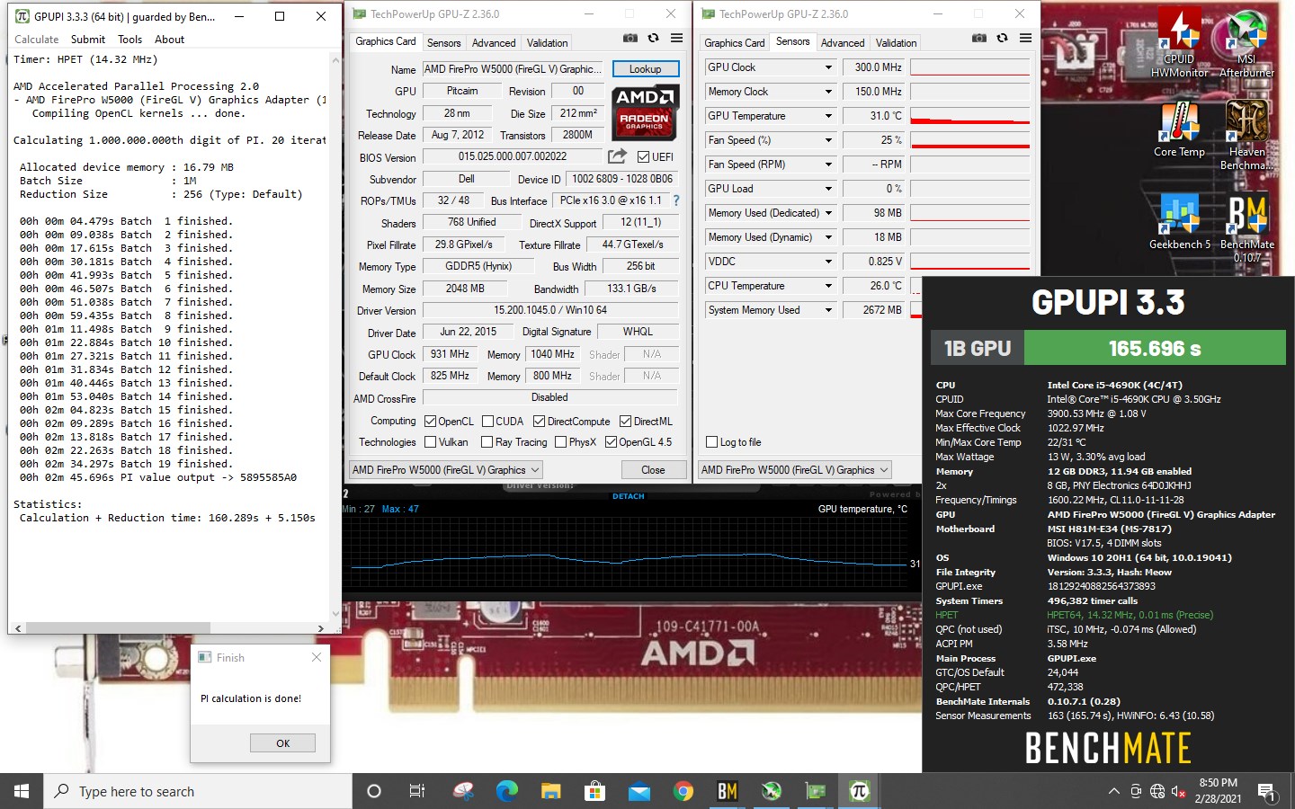Click OK in Finish dialog
The image size is (1295, 809).
(282, 742)
